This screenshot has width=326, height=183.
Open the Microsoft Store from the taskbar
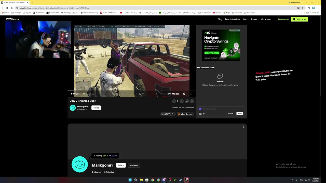tap(147, 180)
